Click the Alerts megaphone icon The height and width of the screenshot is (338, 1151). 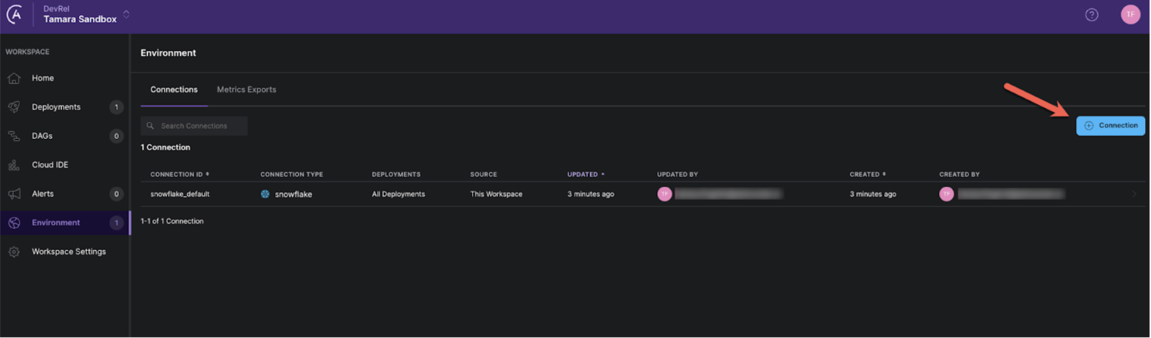[x=14, y=194]
